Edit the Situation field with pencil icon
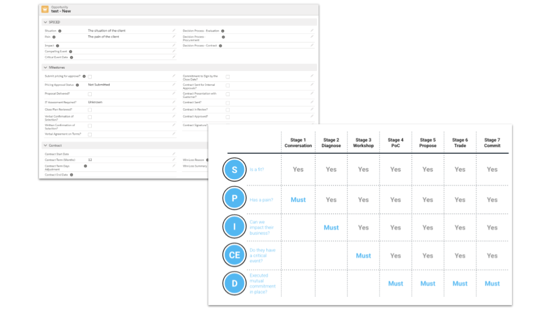 [x=174, y=30]
